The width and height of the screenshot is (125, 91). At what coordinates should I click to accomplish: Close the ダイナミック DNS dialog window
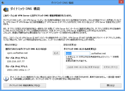(x=121, y=2)
